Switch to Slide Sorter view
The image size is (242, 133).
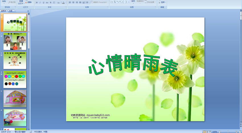pyautogui.click(x=207, y=132)
